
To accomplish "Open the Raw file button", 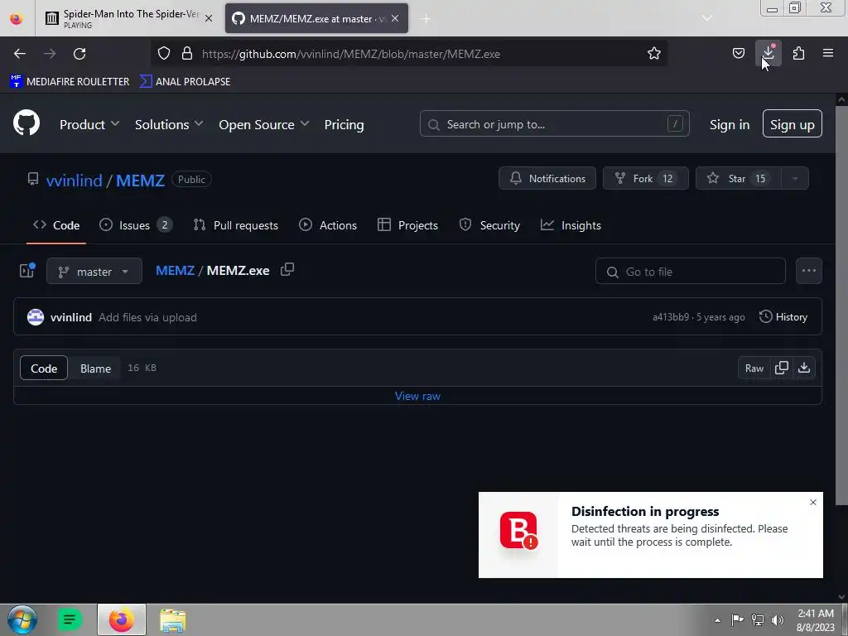I will click(754, 369).
